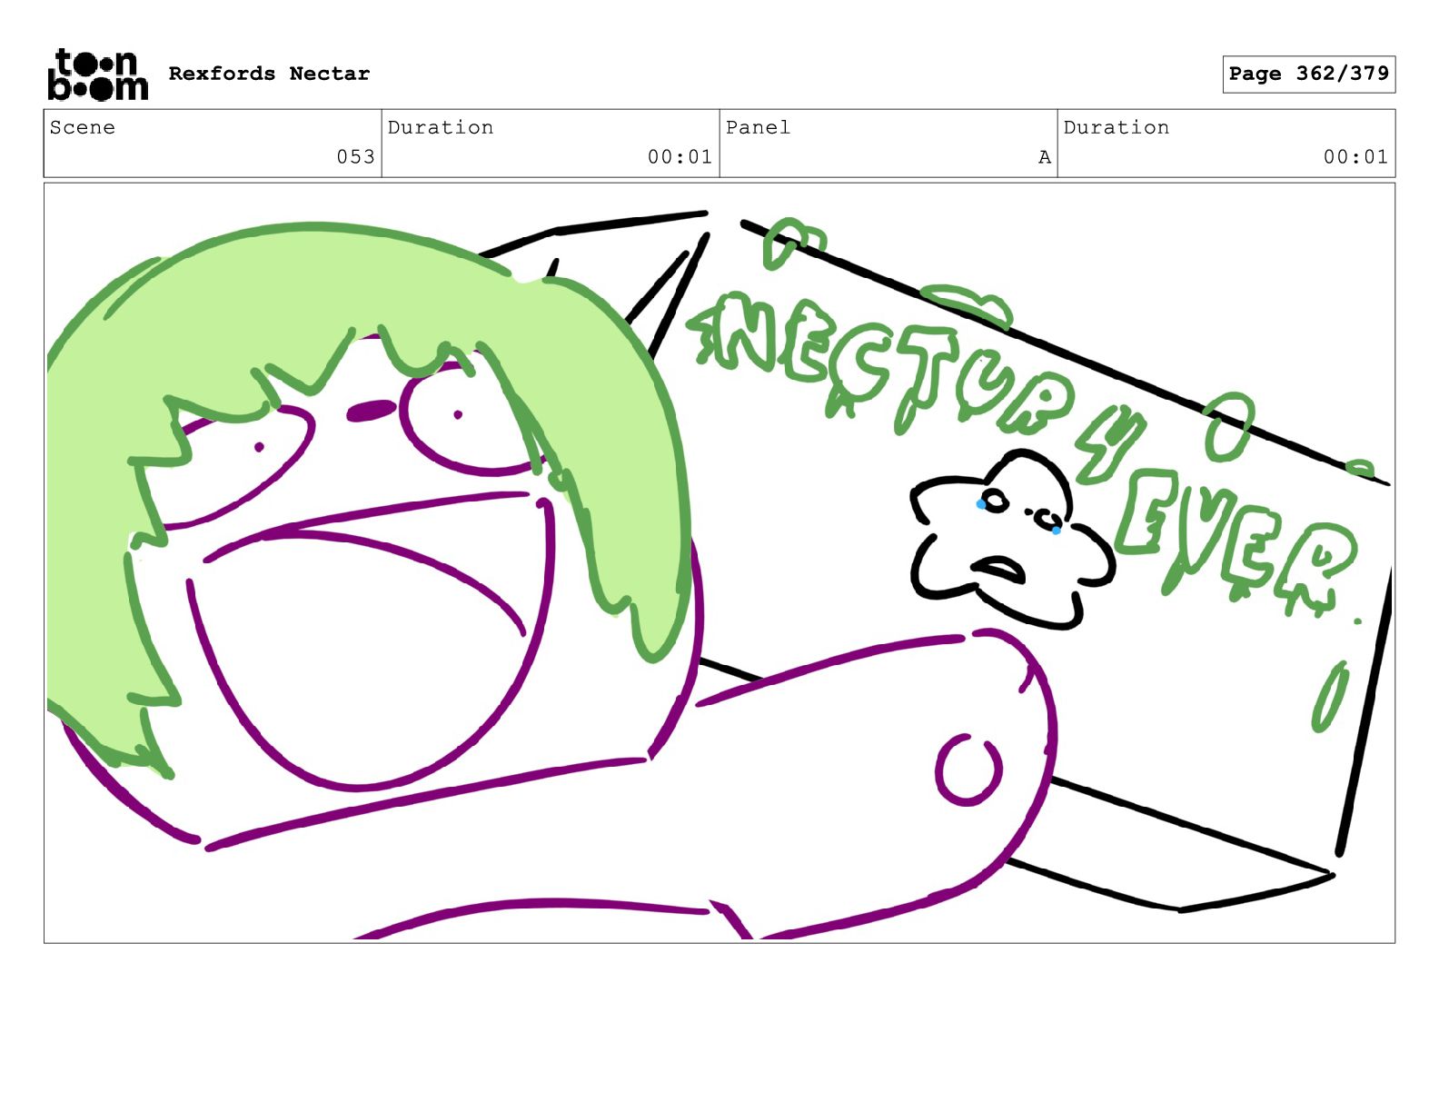This screenshot has width=1439, height=1112.
Task: Select the 'Rexfords Nectar' title text
Action: pos(269,74)
